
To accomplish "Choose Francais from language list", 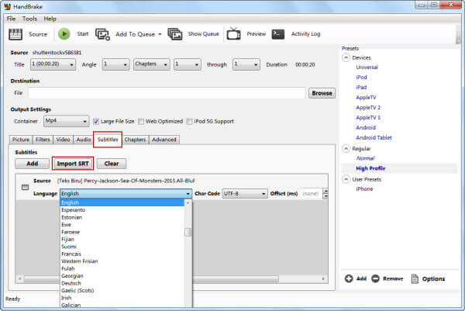I will click(x=71, y=254).
